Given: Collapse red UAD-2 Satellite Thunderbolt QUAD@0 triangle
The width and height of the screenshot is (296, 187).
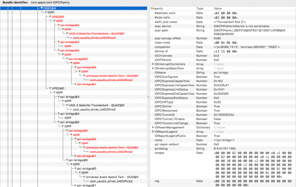Looking at the screenshot, I should 67,34.
